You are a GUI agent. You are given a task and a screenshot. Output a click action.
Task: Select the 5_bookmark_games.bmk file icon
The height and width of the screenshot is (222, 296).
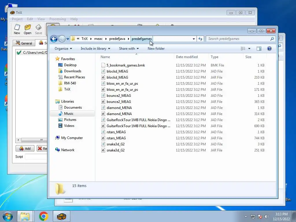click(x=103, y=65)
